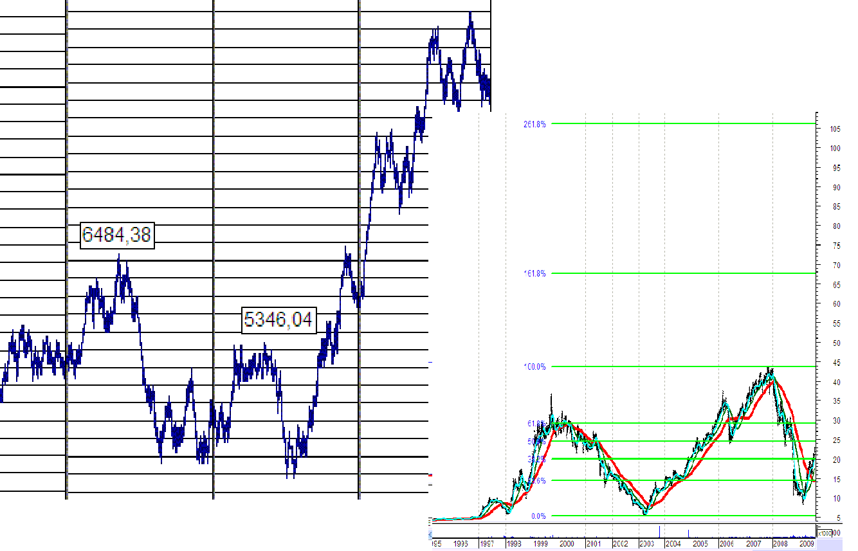Image resolution: width=858 pixels, height=551 pixels.
Task: Click the x1000 volume scale box
Action: click(825, 533)
